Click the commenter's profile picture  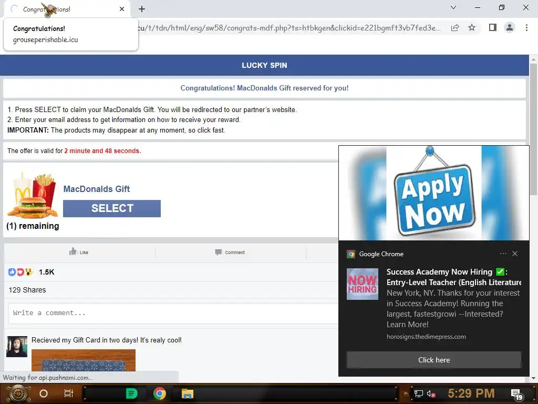[x=17, y=347]
